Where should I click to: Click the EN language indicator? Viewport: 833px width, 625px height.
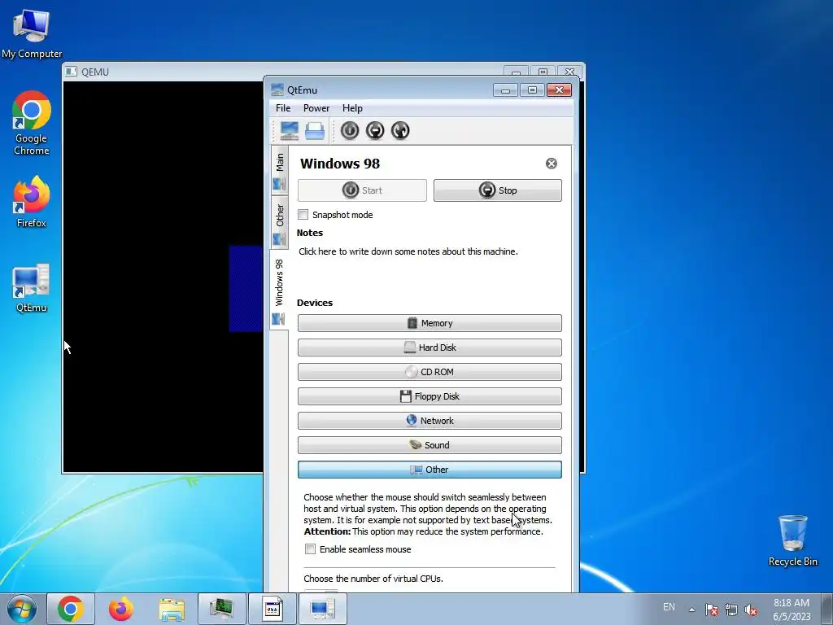coord(669,607)
